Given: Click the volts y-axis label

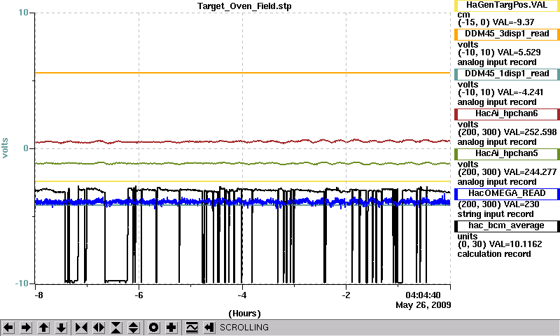Looking at the screenshot, I should [5, 148].
